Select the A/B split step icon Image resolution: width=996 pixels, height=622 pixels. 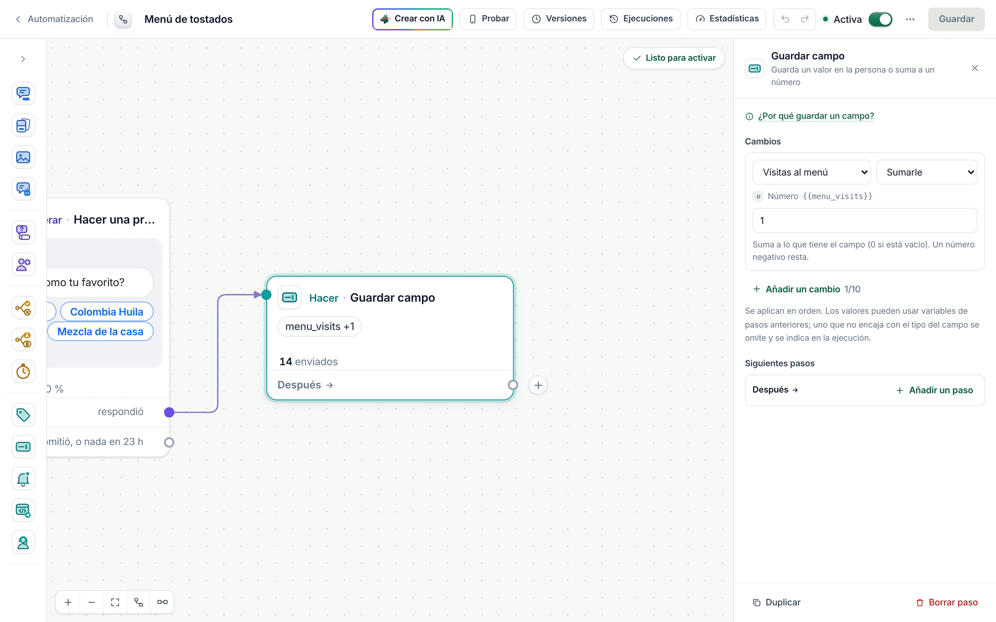pos(23,340)
